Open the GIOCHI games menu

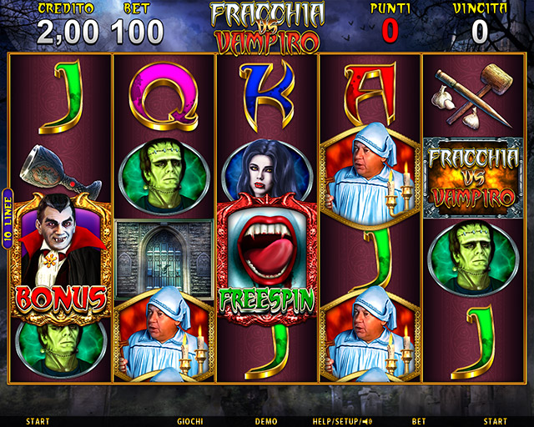190,421
